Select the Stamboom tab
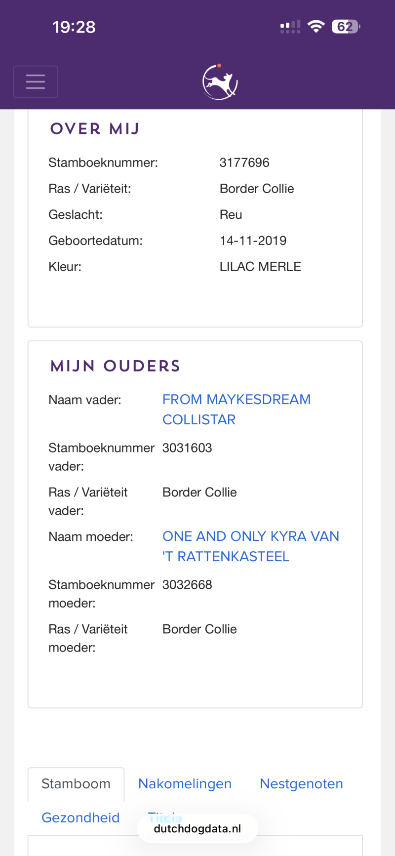 click(76, 784)
